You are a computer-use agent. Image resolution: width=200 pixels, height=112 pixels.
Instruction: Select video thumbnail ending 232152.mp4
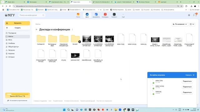pos(110,39)
